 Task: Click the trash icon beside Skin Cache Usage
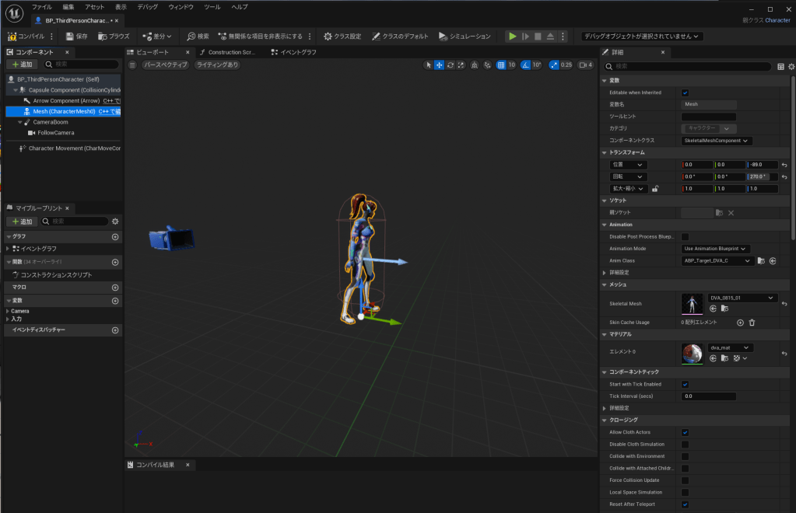pyautogui.click(x=752, y=323)
